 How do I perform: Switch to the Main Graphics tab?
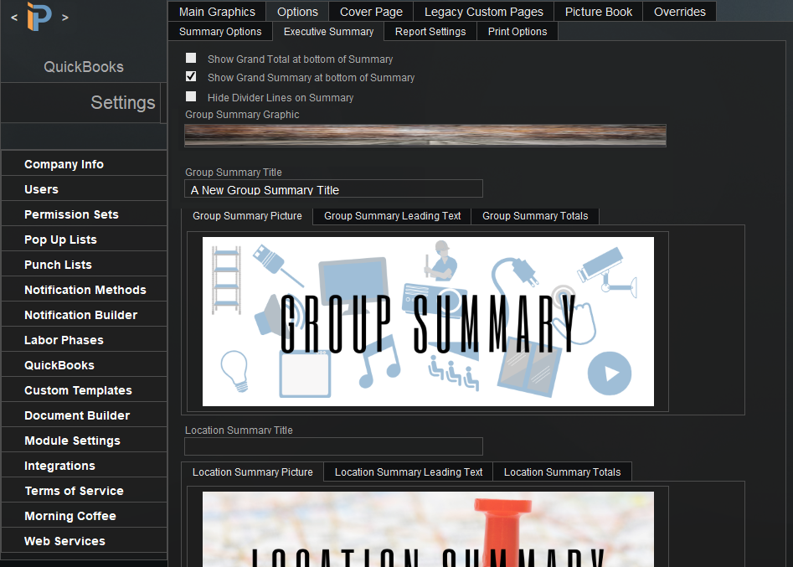(216, 11)
